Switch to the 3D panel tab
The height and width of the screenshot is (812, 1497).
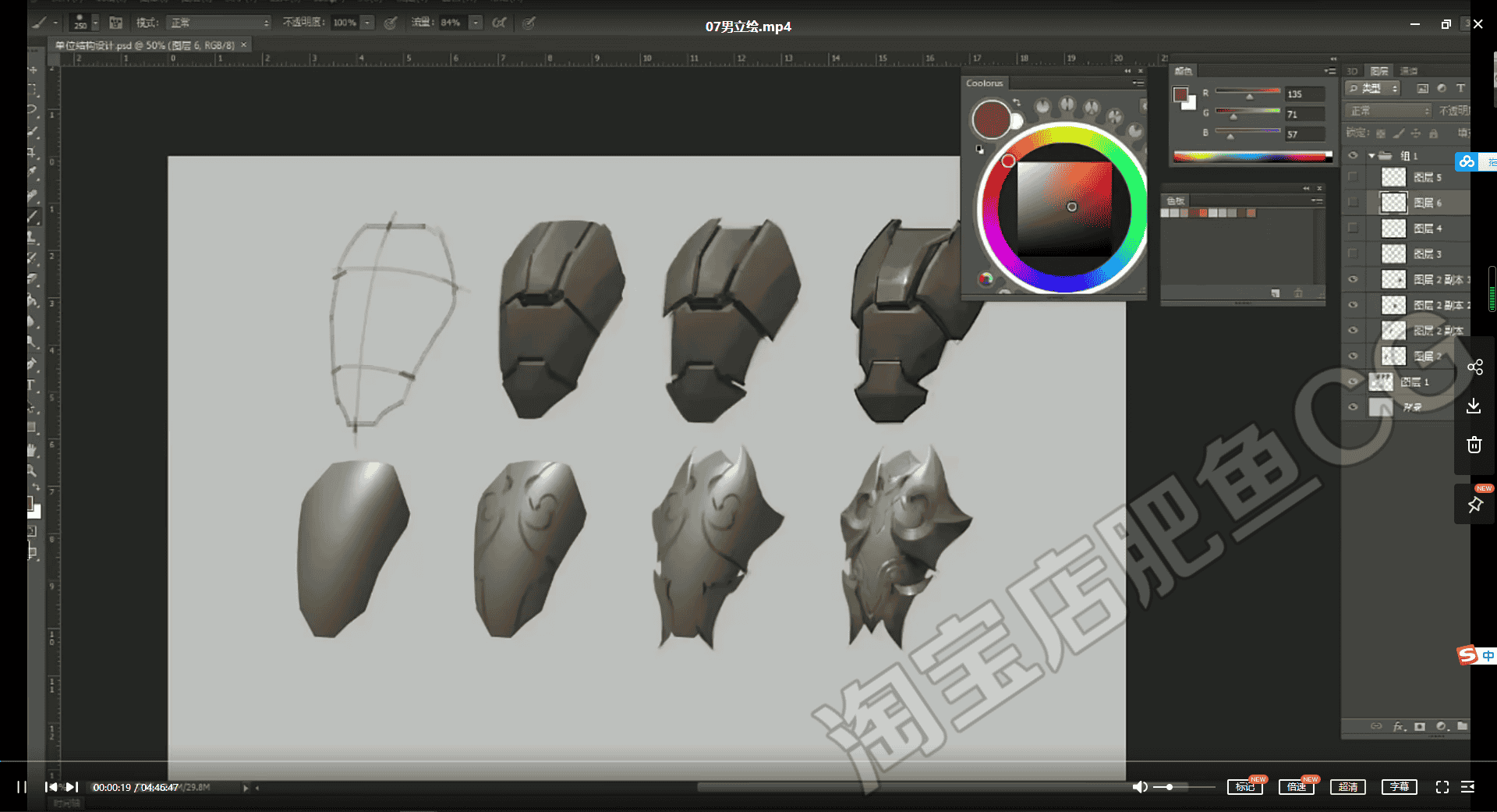point(1352,71)
